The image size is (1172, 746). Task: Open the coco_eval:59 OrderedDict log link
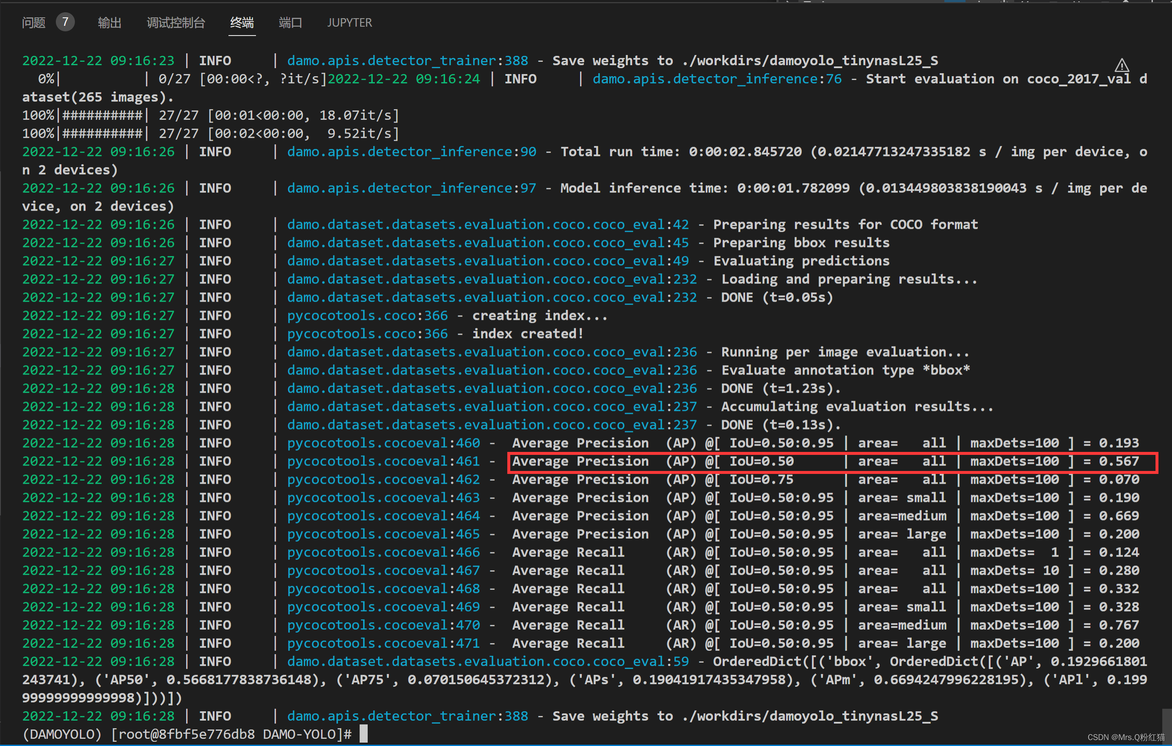click(x=488, y=661)
